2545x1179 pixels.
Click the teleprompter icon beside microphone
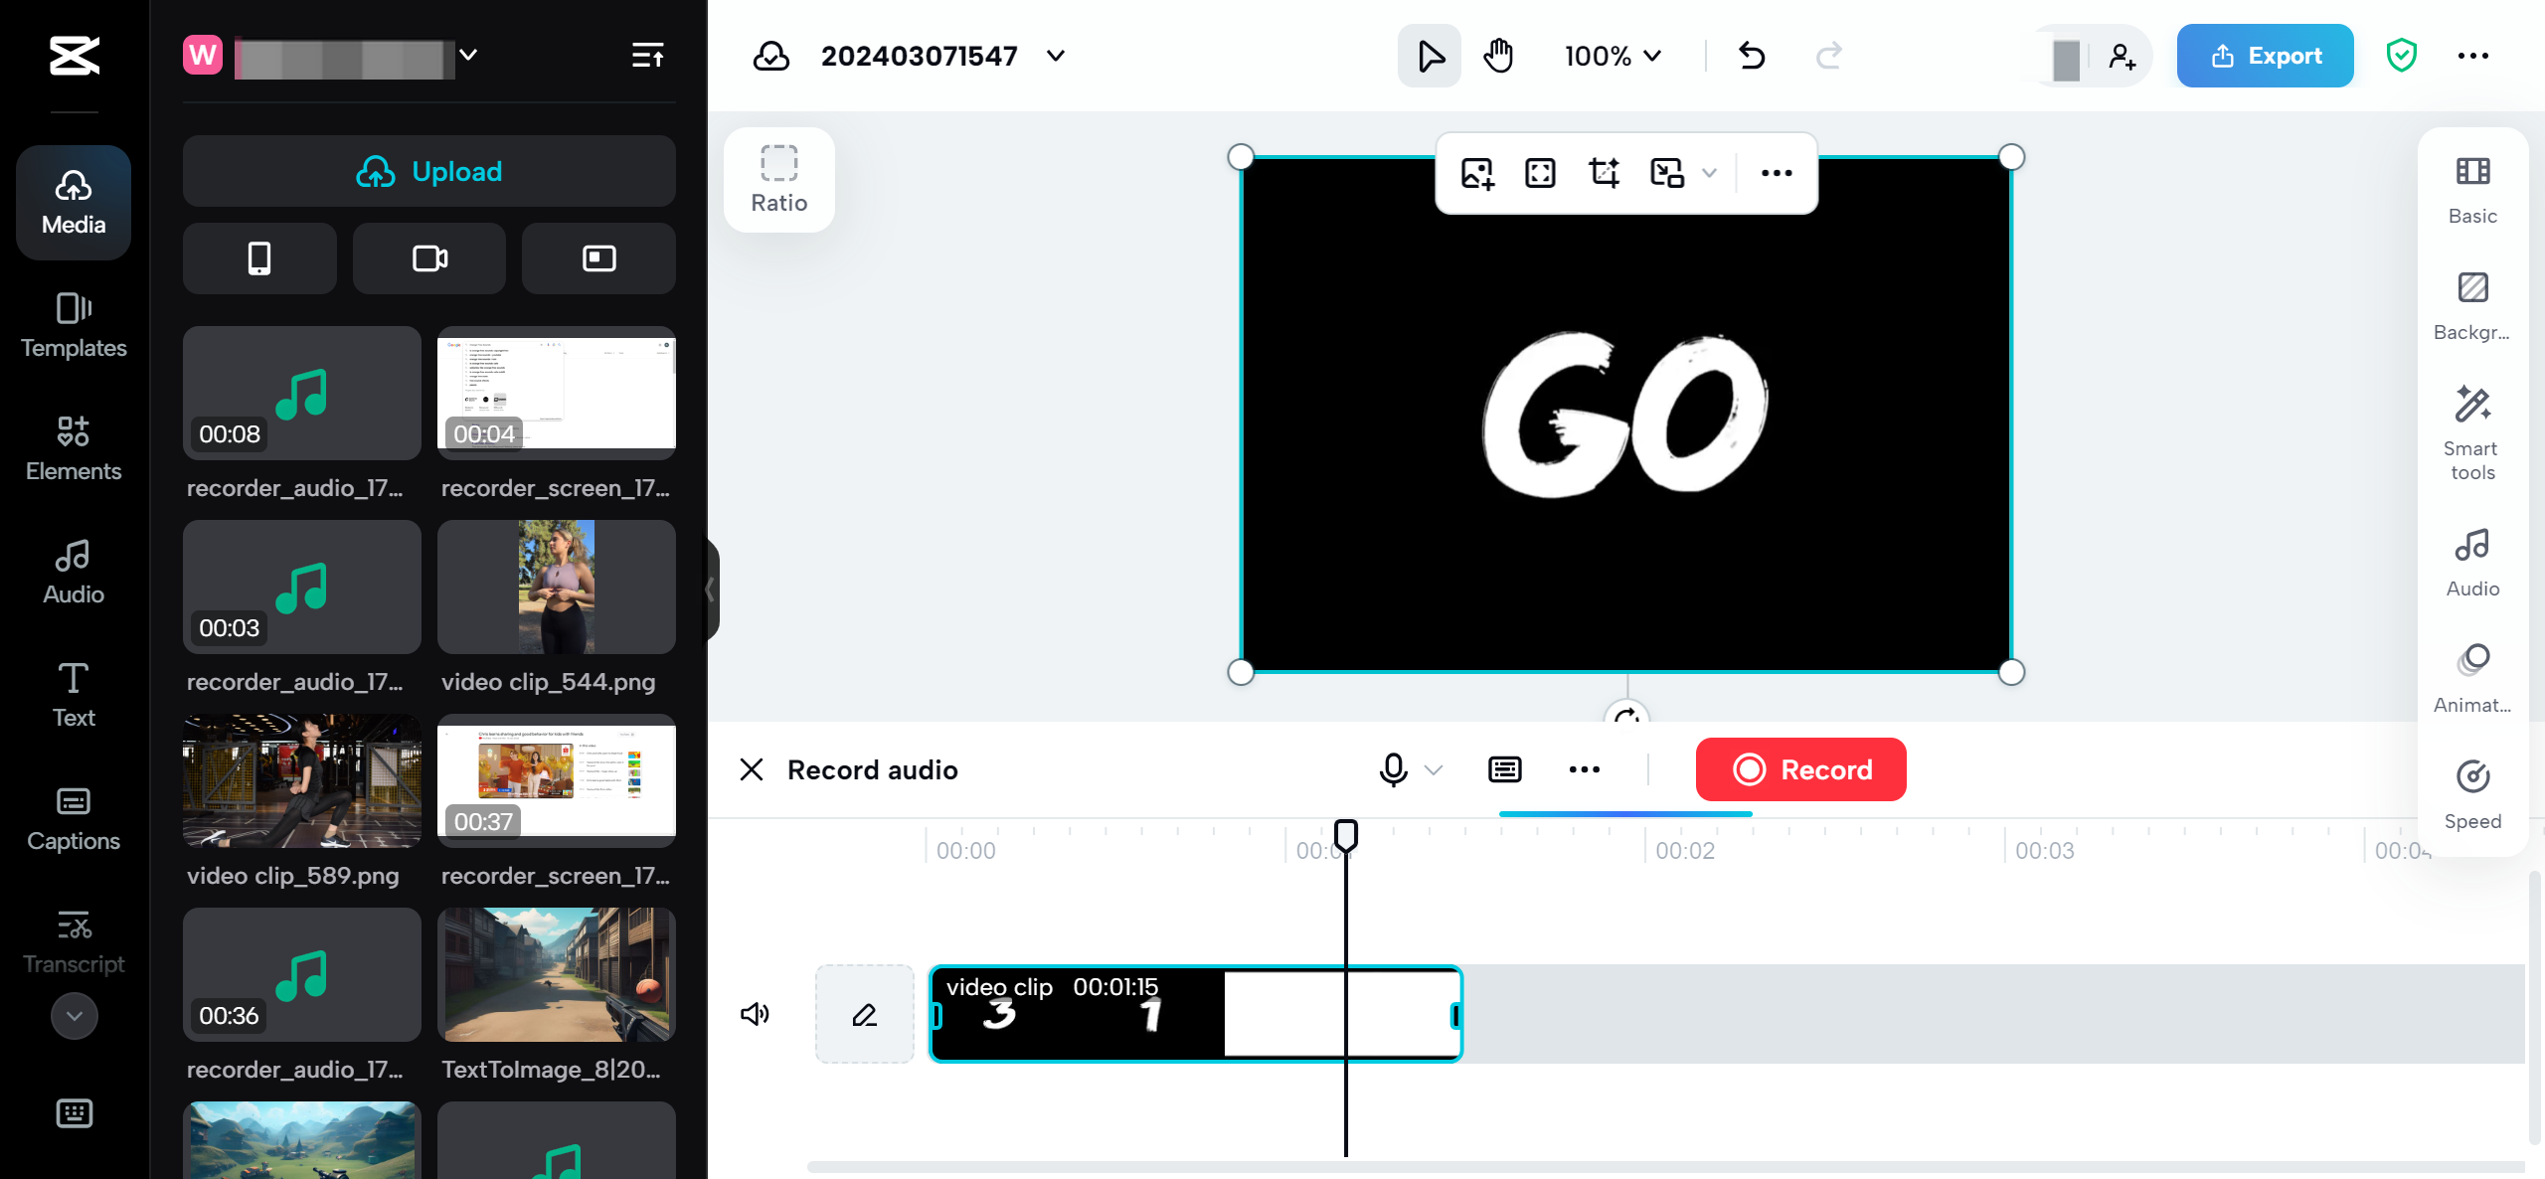[x=1504, y=769]
